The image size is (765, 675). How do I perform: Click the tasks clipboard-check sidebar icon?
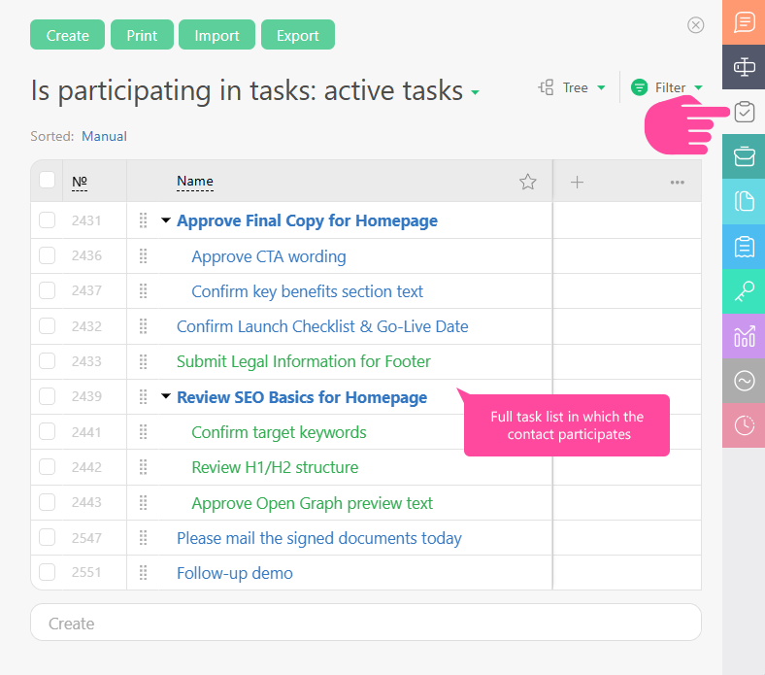[x=744, y=112]
